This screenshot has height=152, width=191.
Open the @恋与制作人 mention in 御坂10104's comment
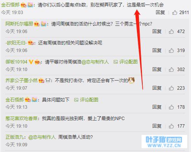point(95,62)
